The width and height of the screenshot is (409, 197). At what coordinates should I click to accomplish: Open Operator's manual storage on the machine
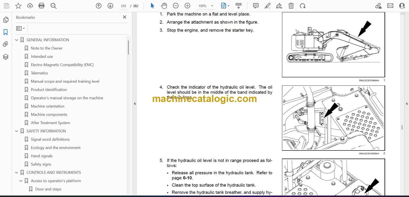tap(67, 98)
